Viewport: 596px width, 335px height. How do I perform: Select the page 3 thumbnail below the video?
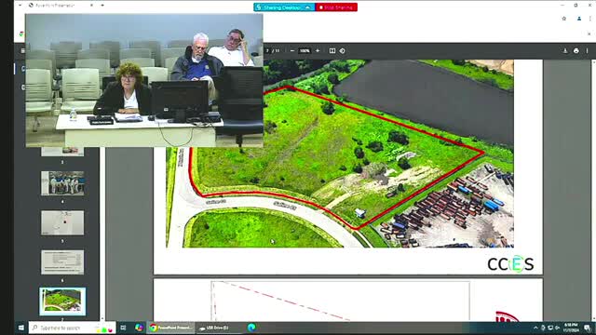click(62, 152)
